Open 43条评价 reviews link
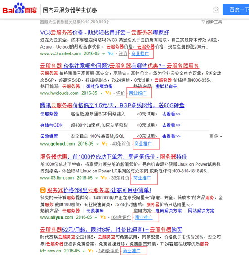The image size is (249, 256). (x=121, y=144)
